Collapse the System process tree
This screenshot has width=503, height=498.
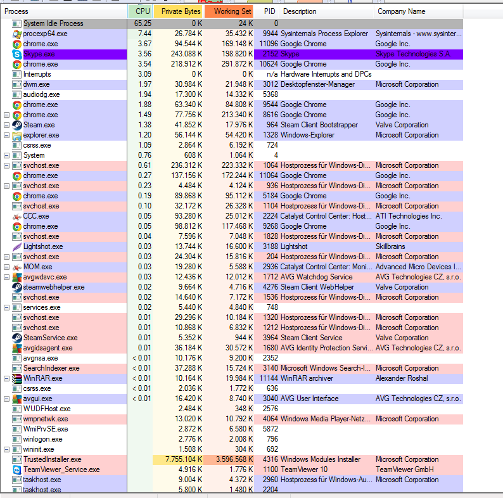(6, 155)
